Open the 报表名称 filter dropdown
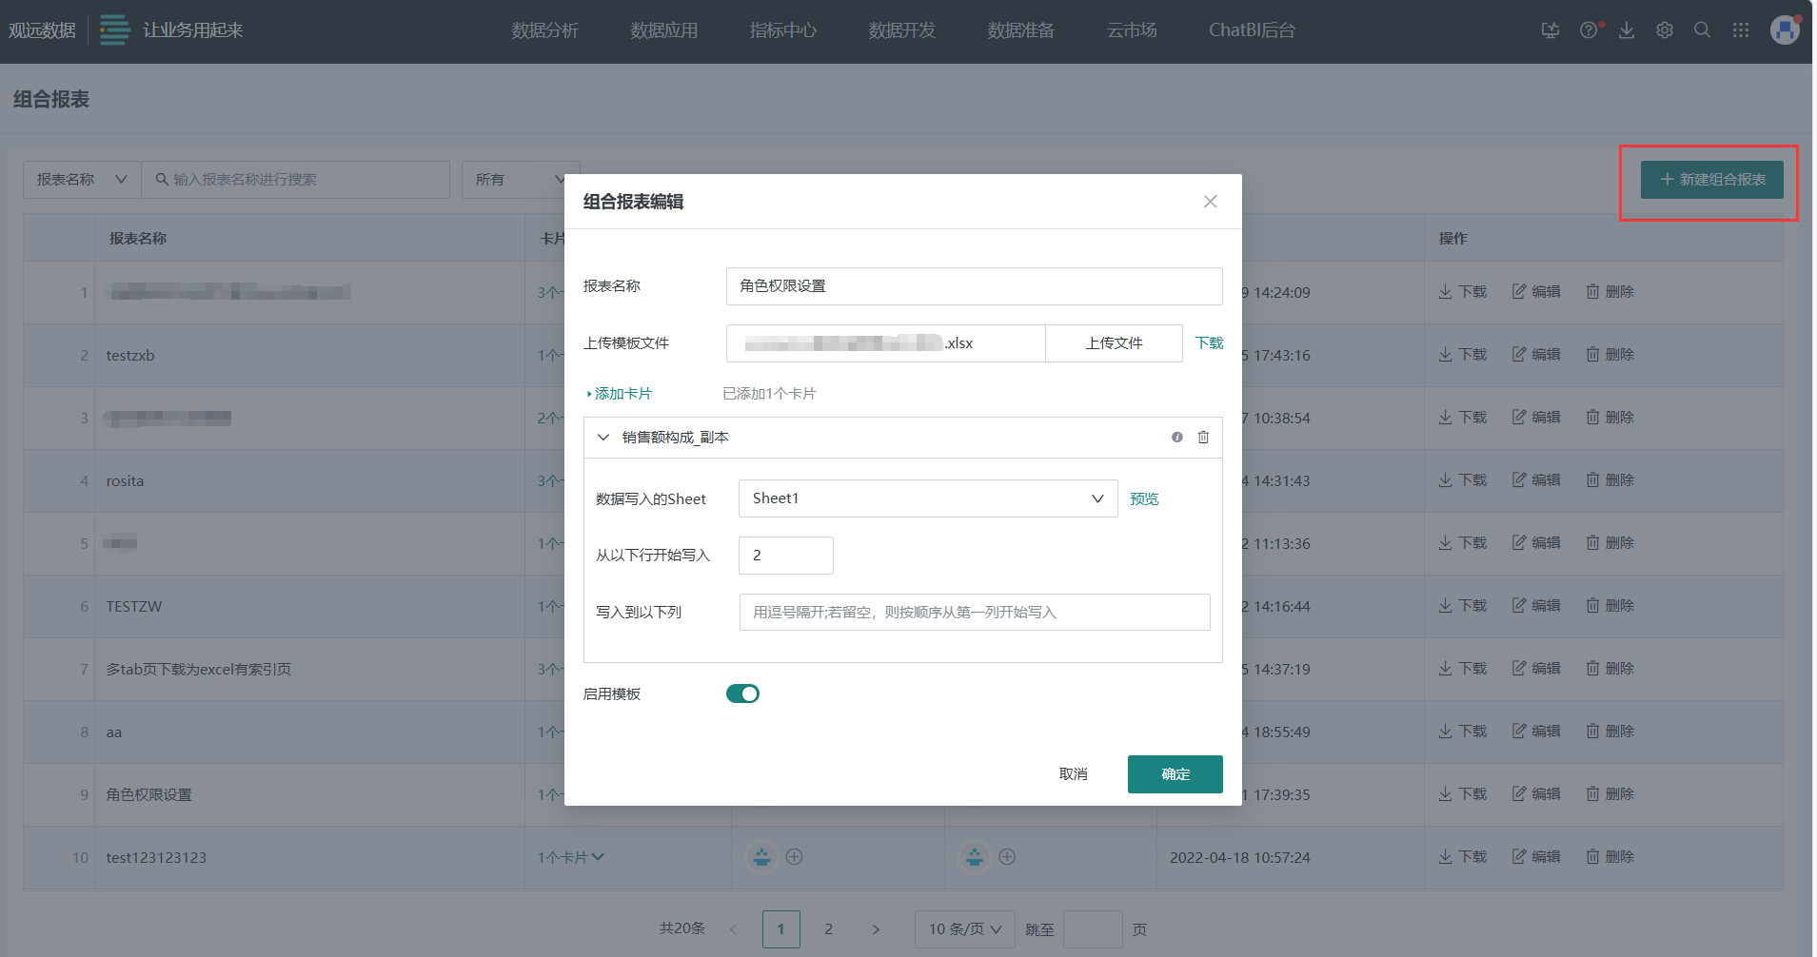The image size is (1817, 957). (x=80, y=179)
